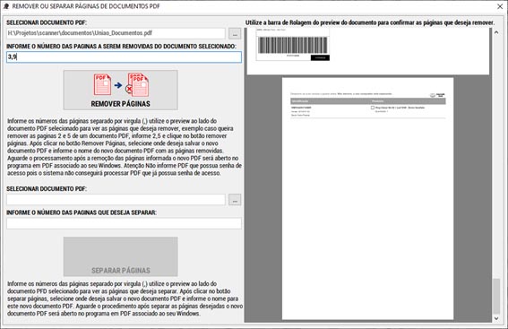Click the Uniao_Documentos.pdf path field
Screen dimensions: 508x329
116,33
